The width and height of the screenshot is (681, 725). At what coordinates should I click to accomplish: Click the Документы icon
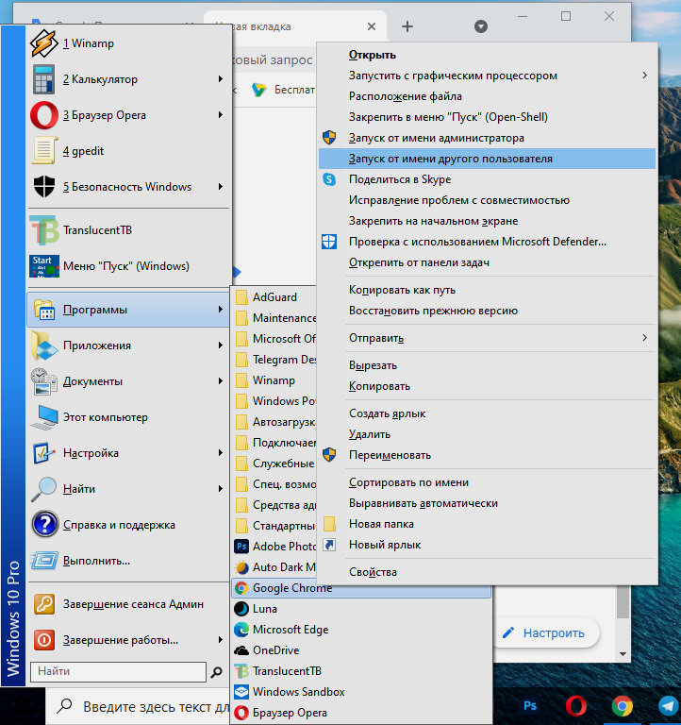click(x=44, y=381)
